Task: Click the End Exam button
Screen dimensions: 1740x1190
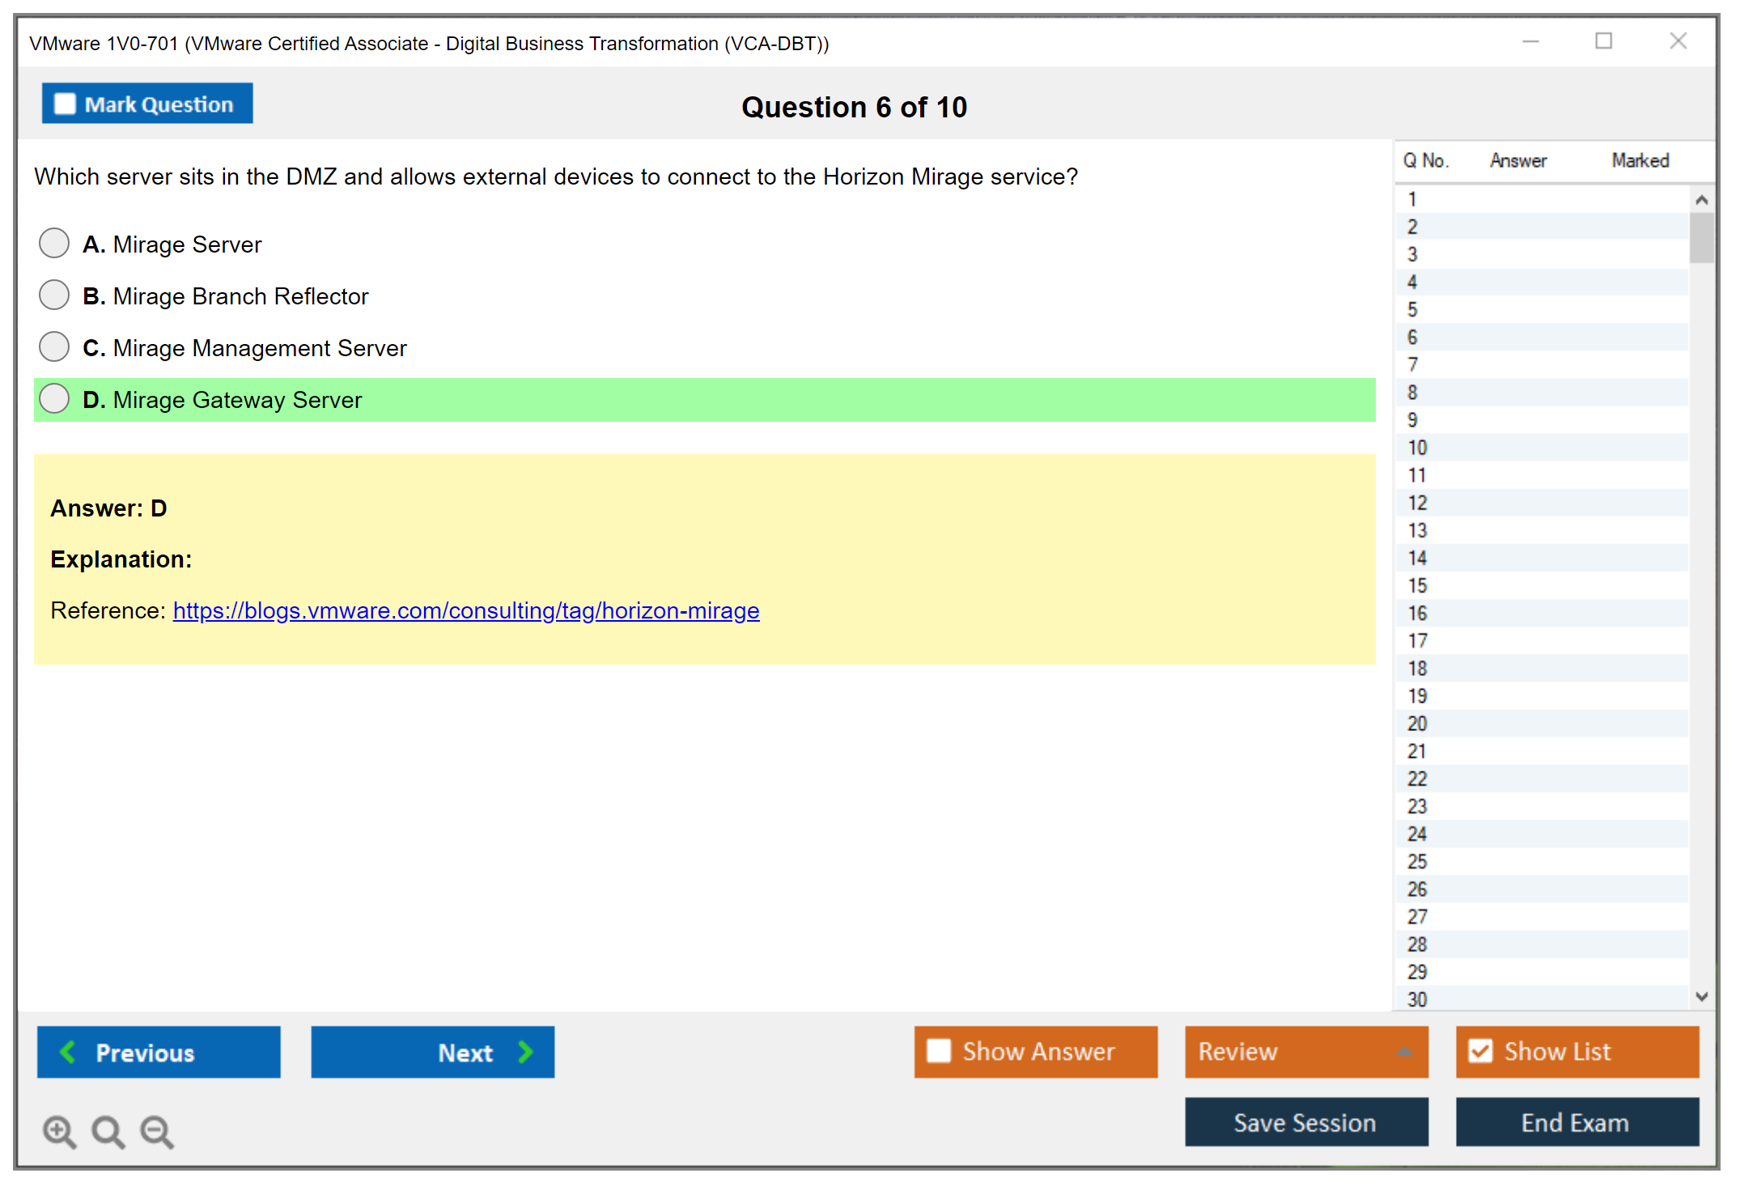Action: 1576,1122
